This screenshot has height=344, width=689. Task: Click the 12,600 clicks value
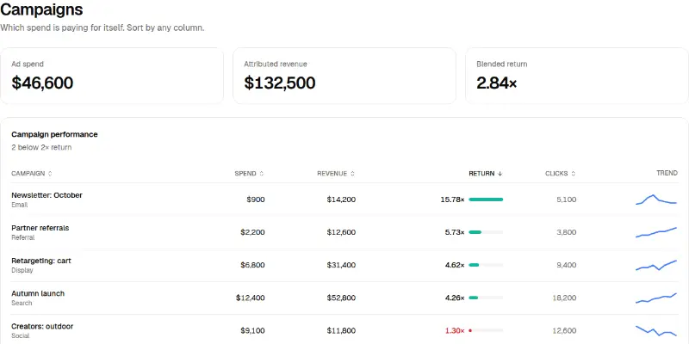pos(565,330)
